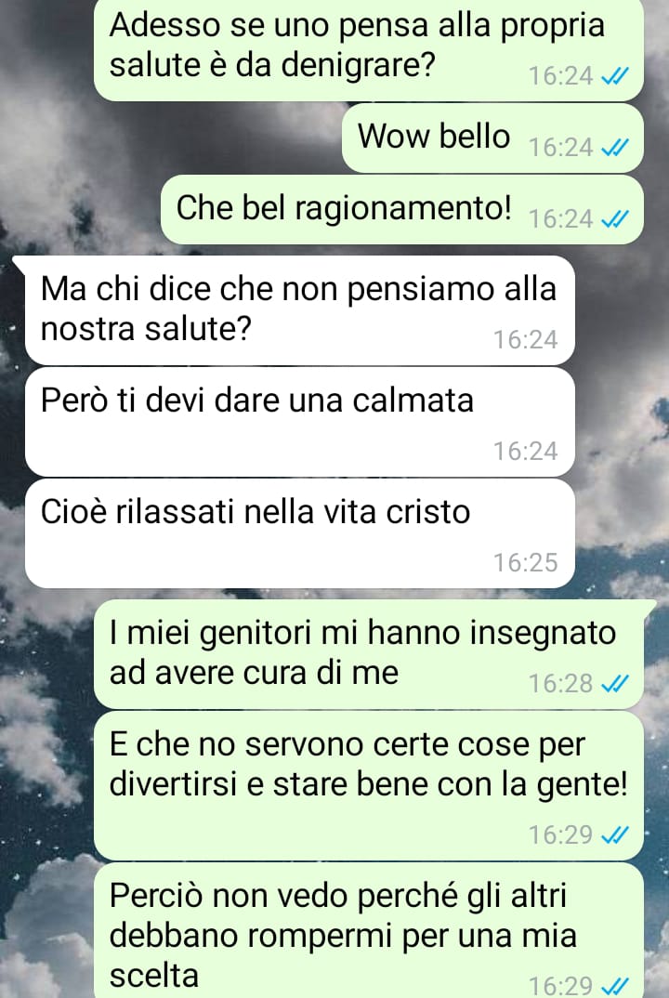Tap the 16:24 timestamp under 'una calmata'
The height and width of the screenshot is (998, 669).
[x=526, y=452]
